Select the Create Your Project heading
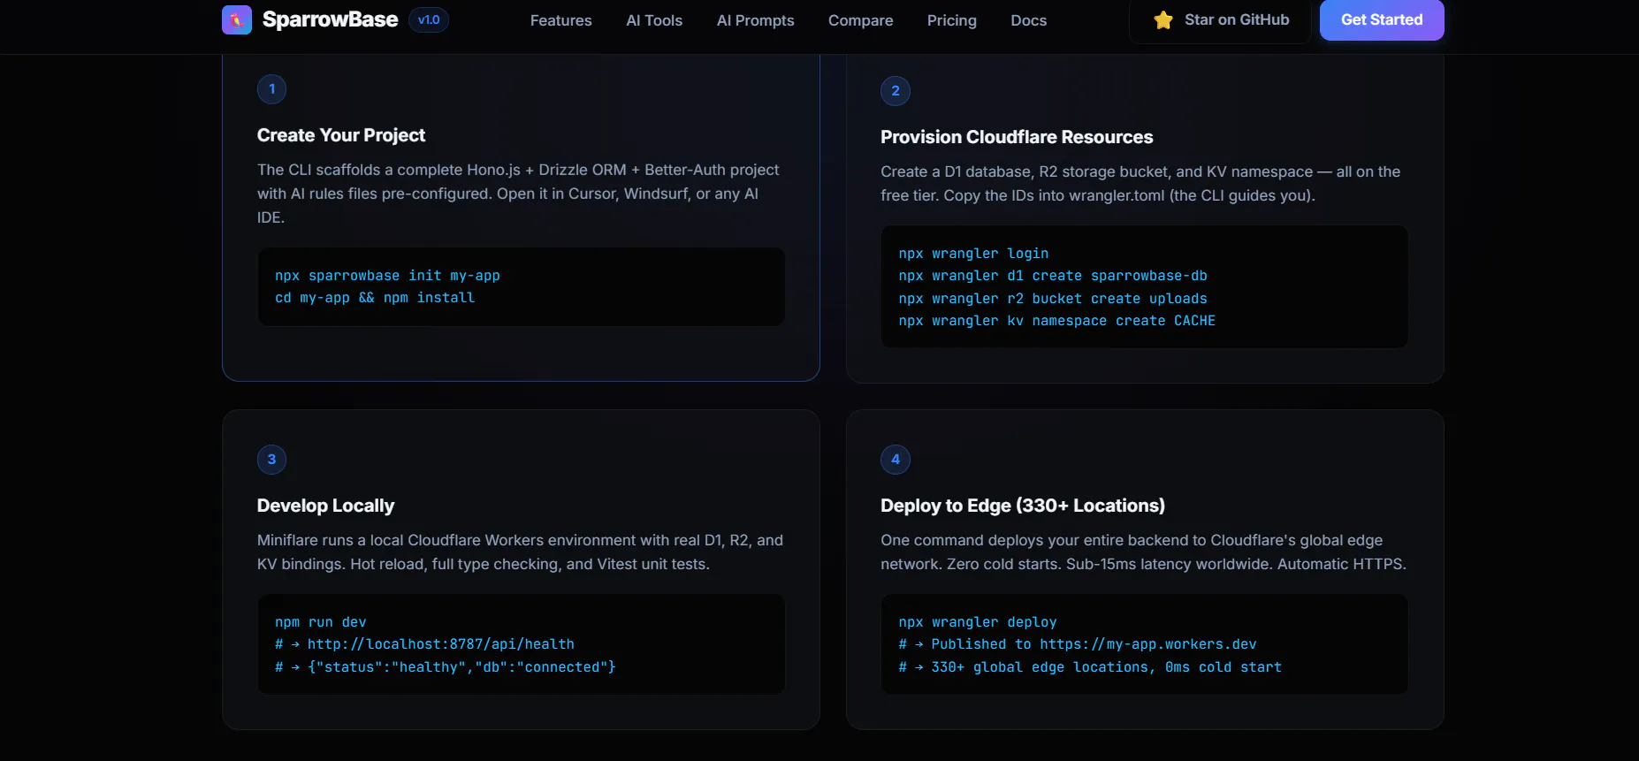The image size is (1639, 761). [341, 135]
